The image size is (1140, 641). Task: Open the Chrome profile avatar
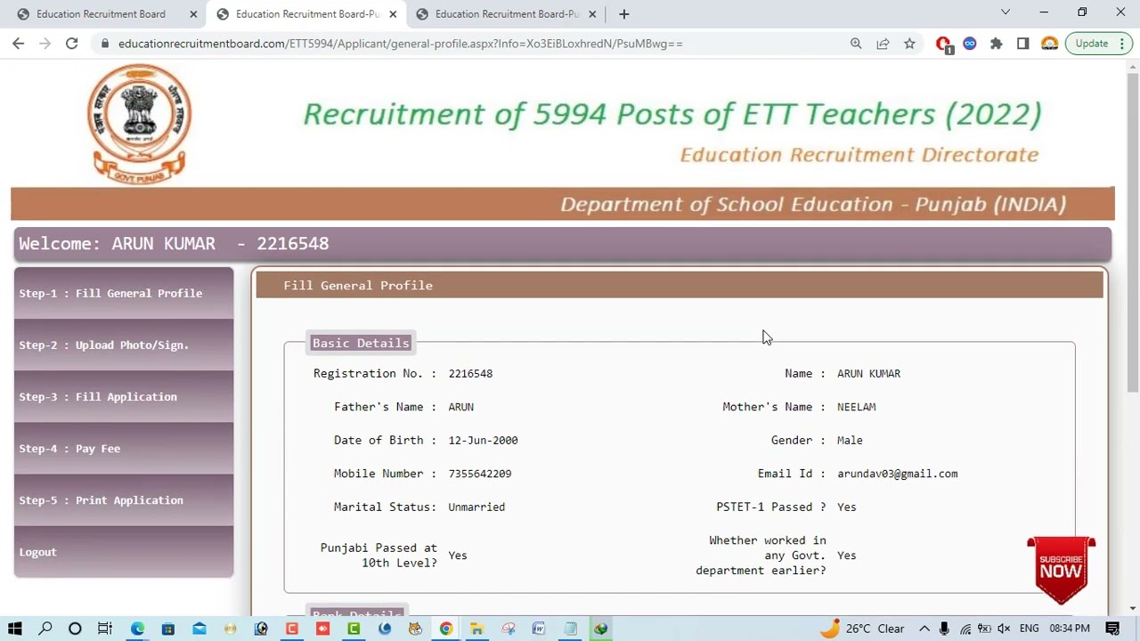tap(1049, 44)
